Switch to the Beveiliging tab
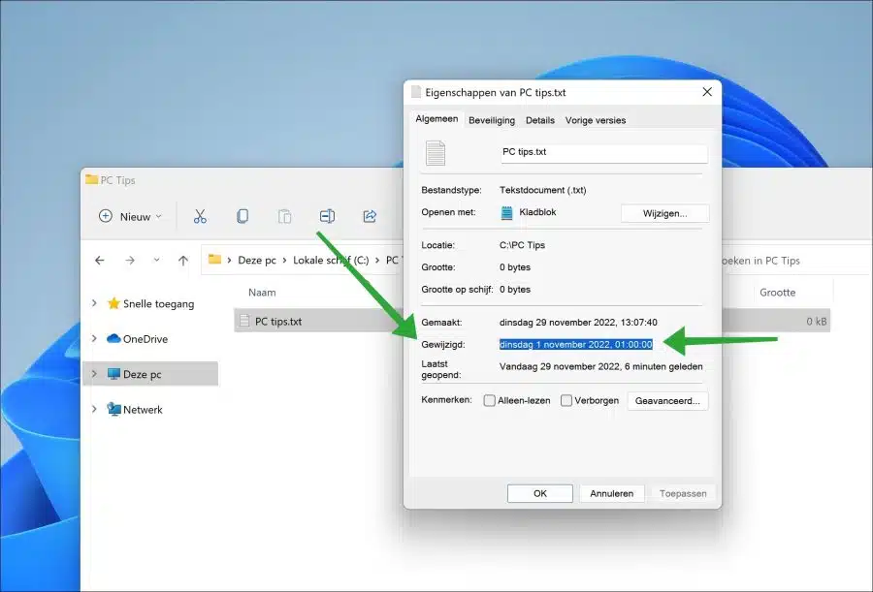 492,120
